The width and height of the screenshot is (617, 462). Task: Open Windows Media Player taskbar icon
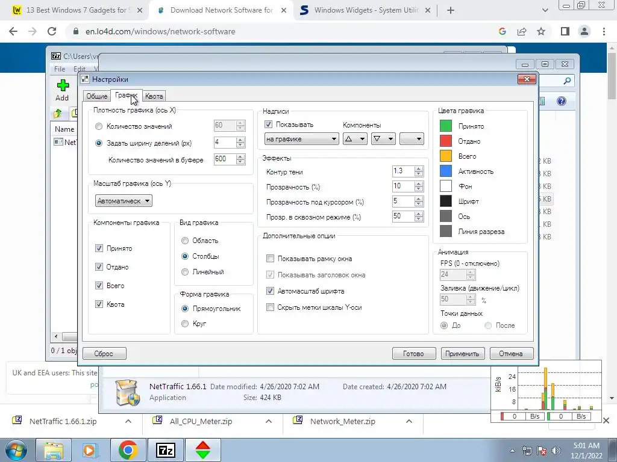tap(90, 450)
